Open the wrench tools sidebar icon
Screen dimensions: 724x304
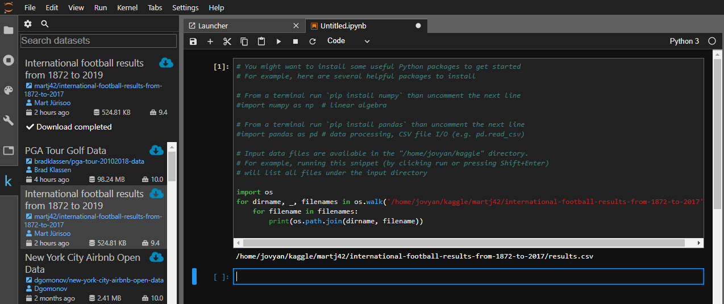[9, 120]
